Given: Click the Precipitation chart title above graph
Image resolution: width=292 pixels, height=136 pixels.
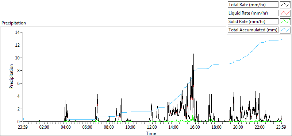Looking at the screenshot, I should coord(14,23).
